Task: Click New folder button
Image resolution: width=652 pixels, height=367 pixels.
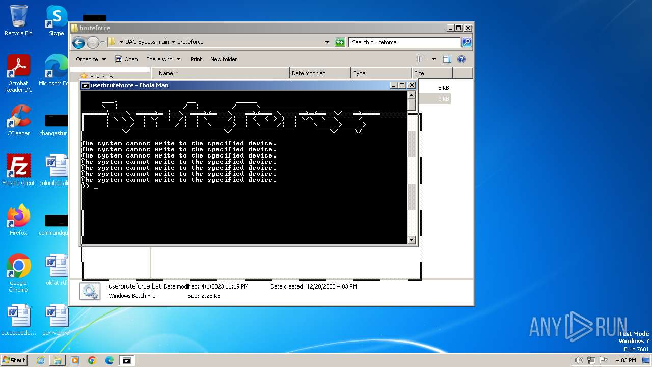Action: click(x=224, y=59)
